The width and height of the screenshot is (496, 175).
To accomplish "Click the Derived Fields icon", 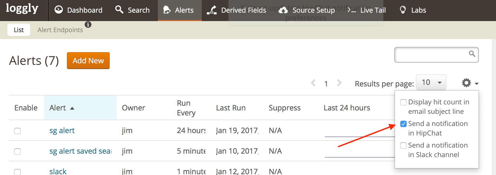I will pos(212,10).
